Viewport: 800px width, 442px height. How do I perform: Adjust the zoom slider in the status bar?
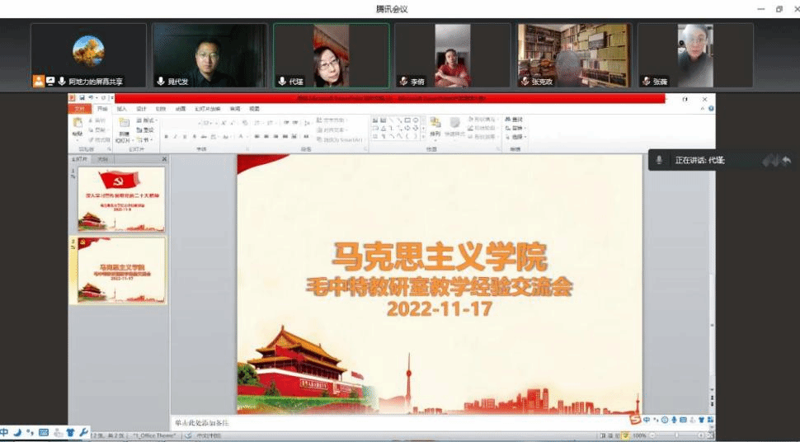[x=676, y=435]
